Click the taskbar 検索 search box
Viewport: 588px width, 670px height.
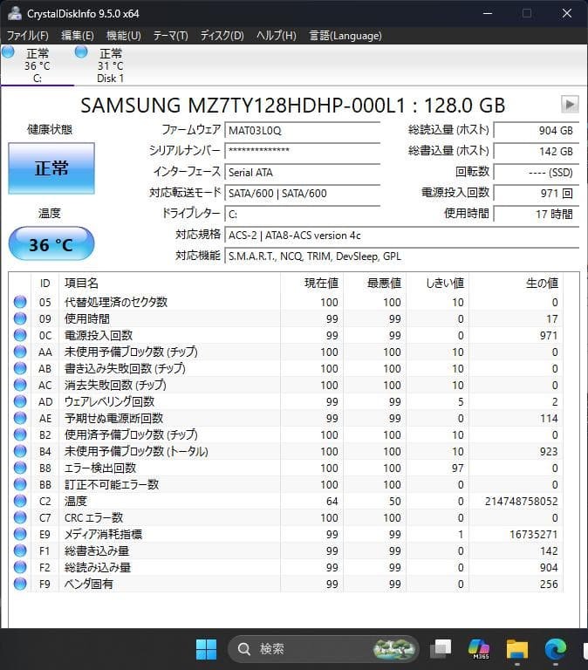pyautogui.click(x=323, y=649)
